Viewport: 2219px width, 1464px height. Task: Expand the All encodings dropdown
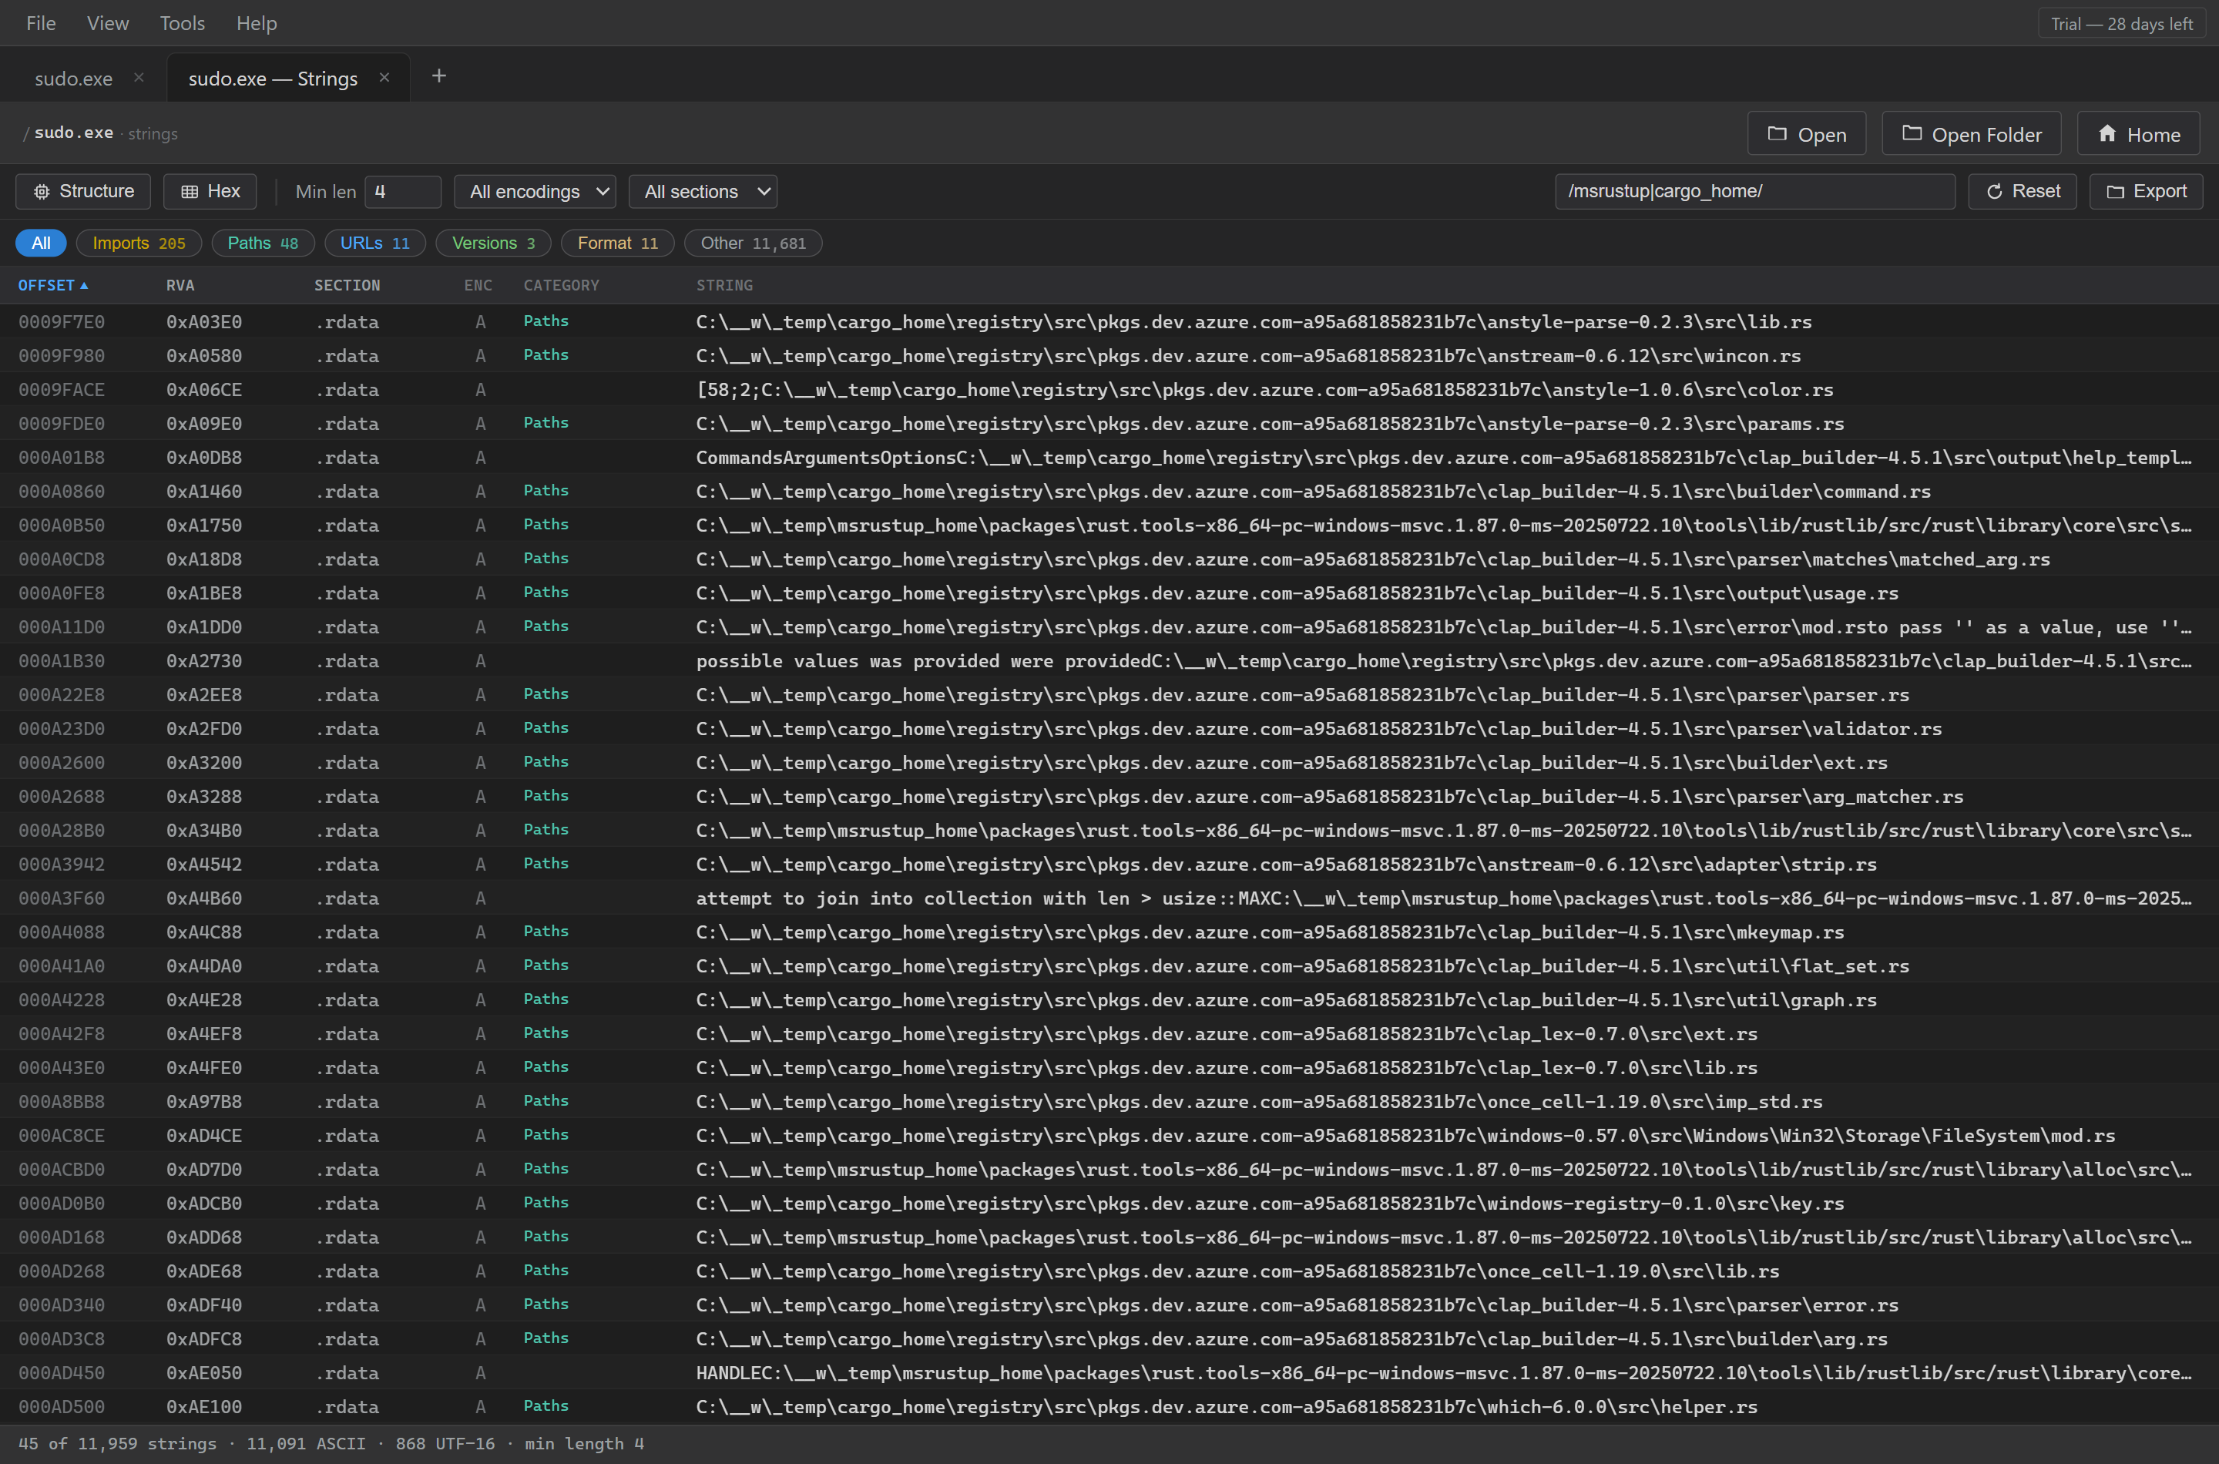(x=535, y=191)
